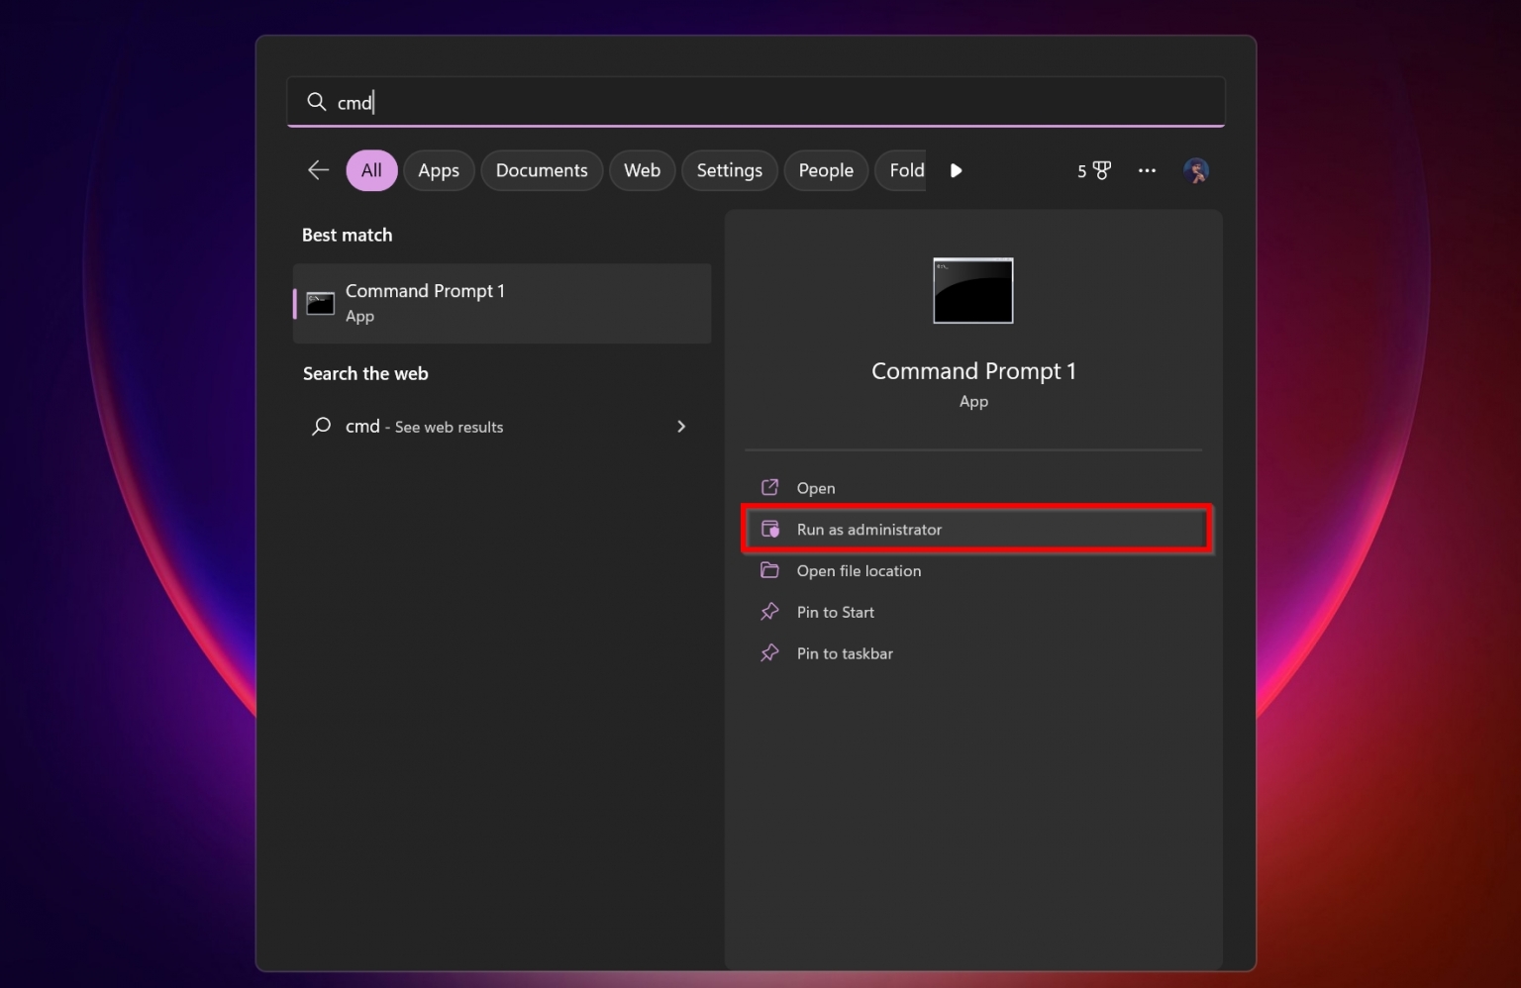Click Open to launch Command Prompt 1
Image resolution: width=1521 pixels, height=988 pixels.
point(815,487)
